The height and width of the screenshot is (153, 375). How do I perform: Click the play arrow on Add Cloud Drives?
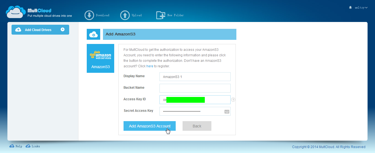(63, 29)
